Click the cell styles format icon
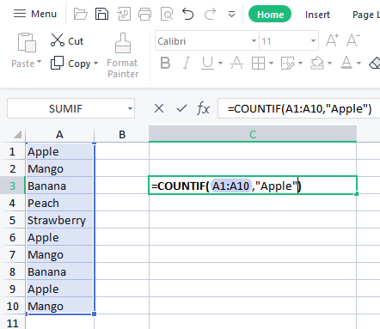This screenshot has width=380, height=329. click(287, 63)
